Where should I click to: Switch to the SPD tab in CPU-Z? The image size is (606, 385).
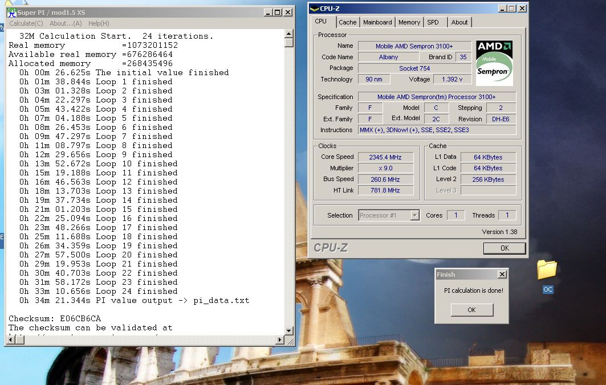click(433, 22)
